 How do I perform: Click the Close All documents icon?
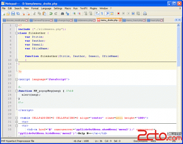click(x=28, y=14)
